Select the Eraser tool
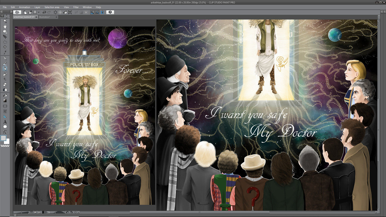 point(5,84)
